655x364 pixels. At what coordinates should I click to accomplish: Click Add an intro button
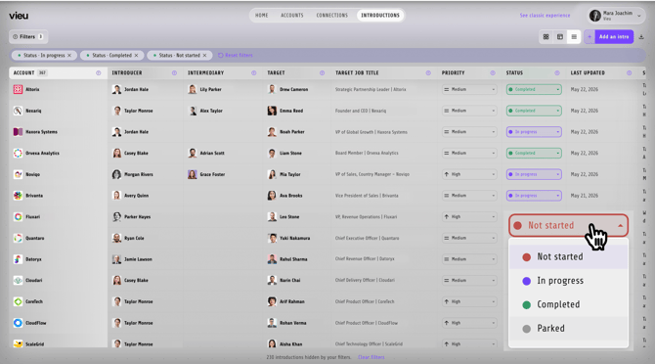coord(614,37)
